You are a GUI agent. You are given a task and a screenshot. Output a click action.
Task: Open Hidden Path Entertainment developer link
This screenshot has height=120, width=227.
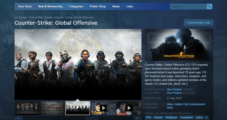click(190, 104)
